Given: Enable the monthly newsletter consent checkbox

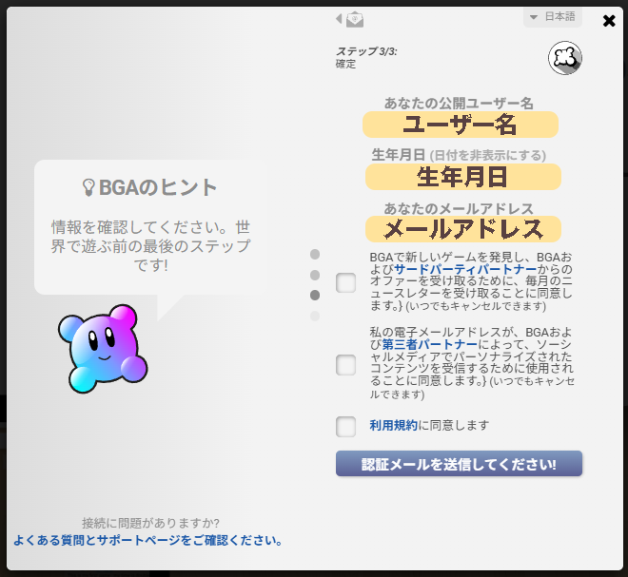Looking at the screenshot, I should (x=346, y=282).
